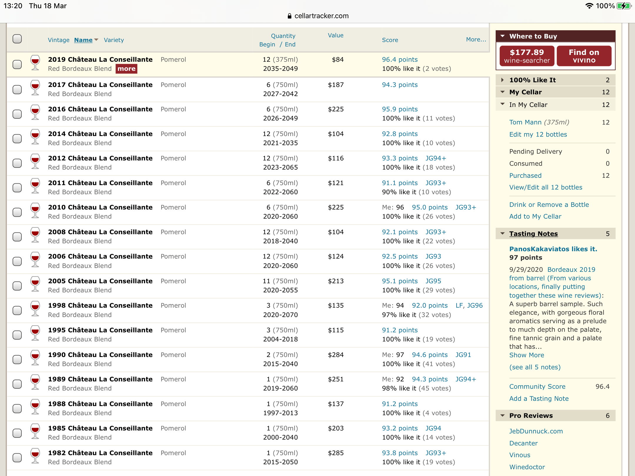Click the wine glass icon for 2008 vintage

pos(35,235)
